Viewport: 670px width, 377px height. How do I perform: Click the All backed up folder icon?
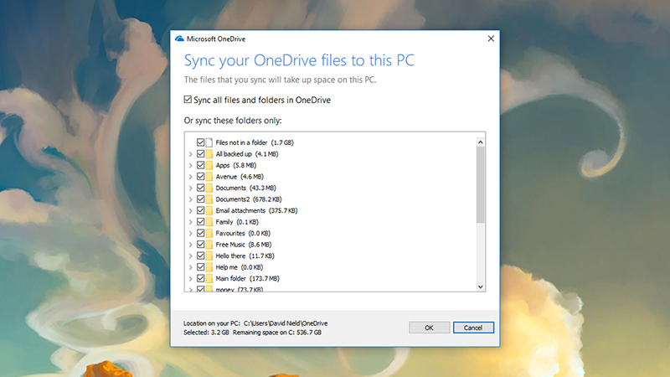tap(209, 154)
